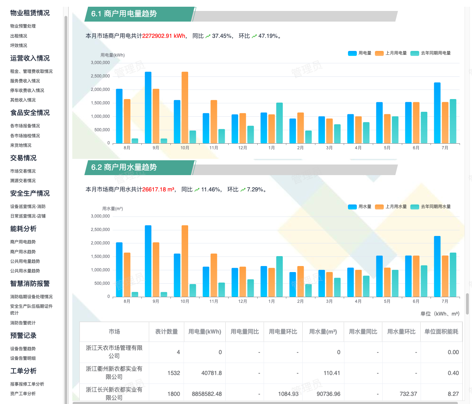Click the sidebar vertical scrollbar
The height and width of the screenshot is (404, 472).
point(66,209)
